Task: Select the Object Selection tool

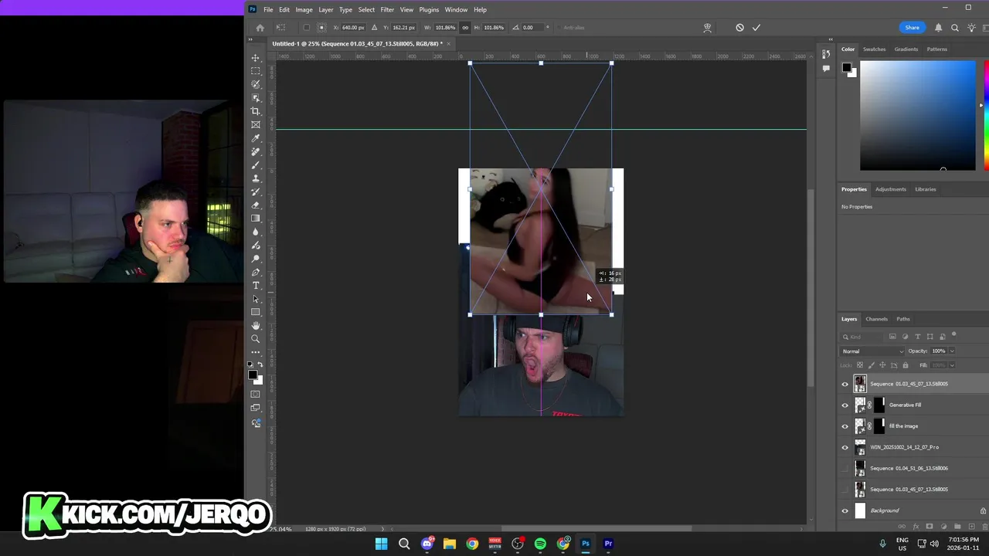Action: (256, 98)
